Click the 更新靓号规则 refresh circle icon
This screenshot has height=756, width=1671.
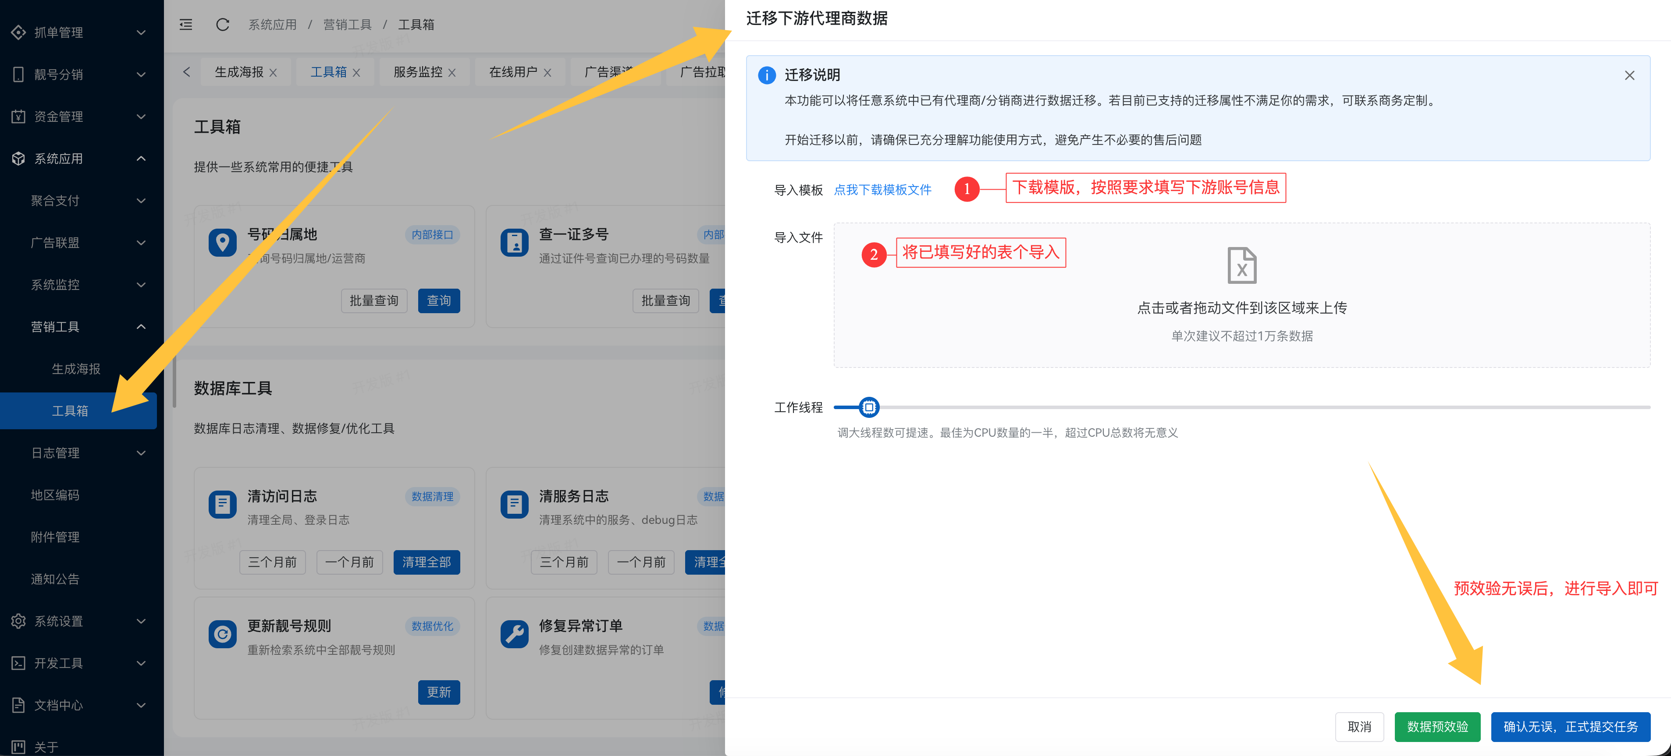[223, 634]
